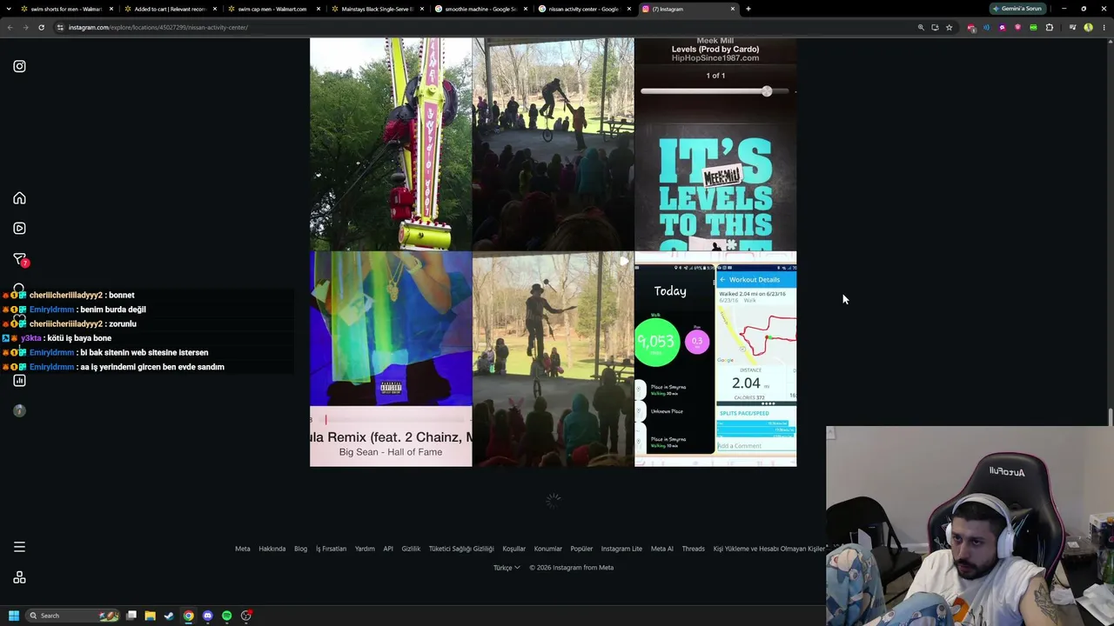Switch to 'Mainstays Black Single-Serve' tab
The height and width of the screenshot is (626, 1114).
pyautogui.click(x=376, y=9)
